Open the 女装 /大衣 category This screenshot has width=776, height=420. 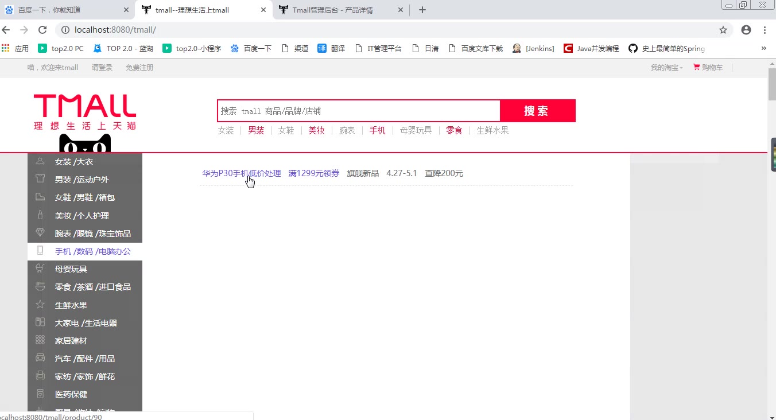point(74,162)
